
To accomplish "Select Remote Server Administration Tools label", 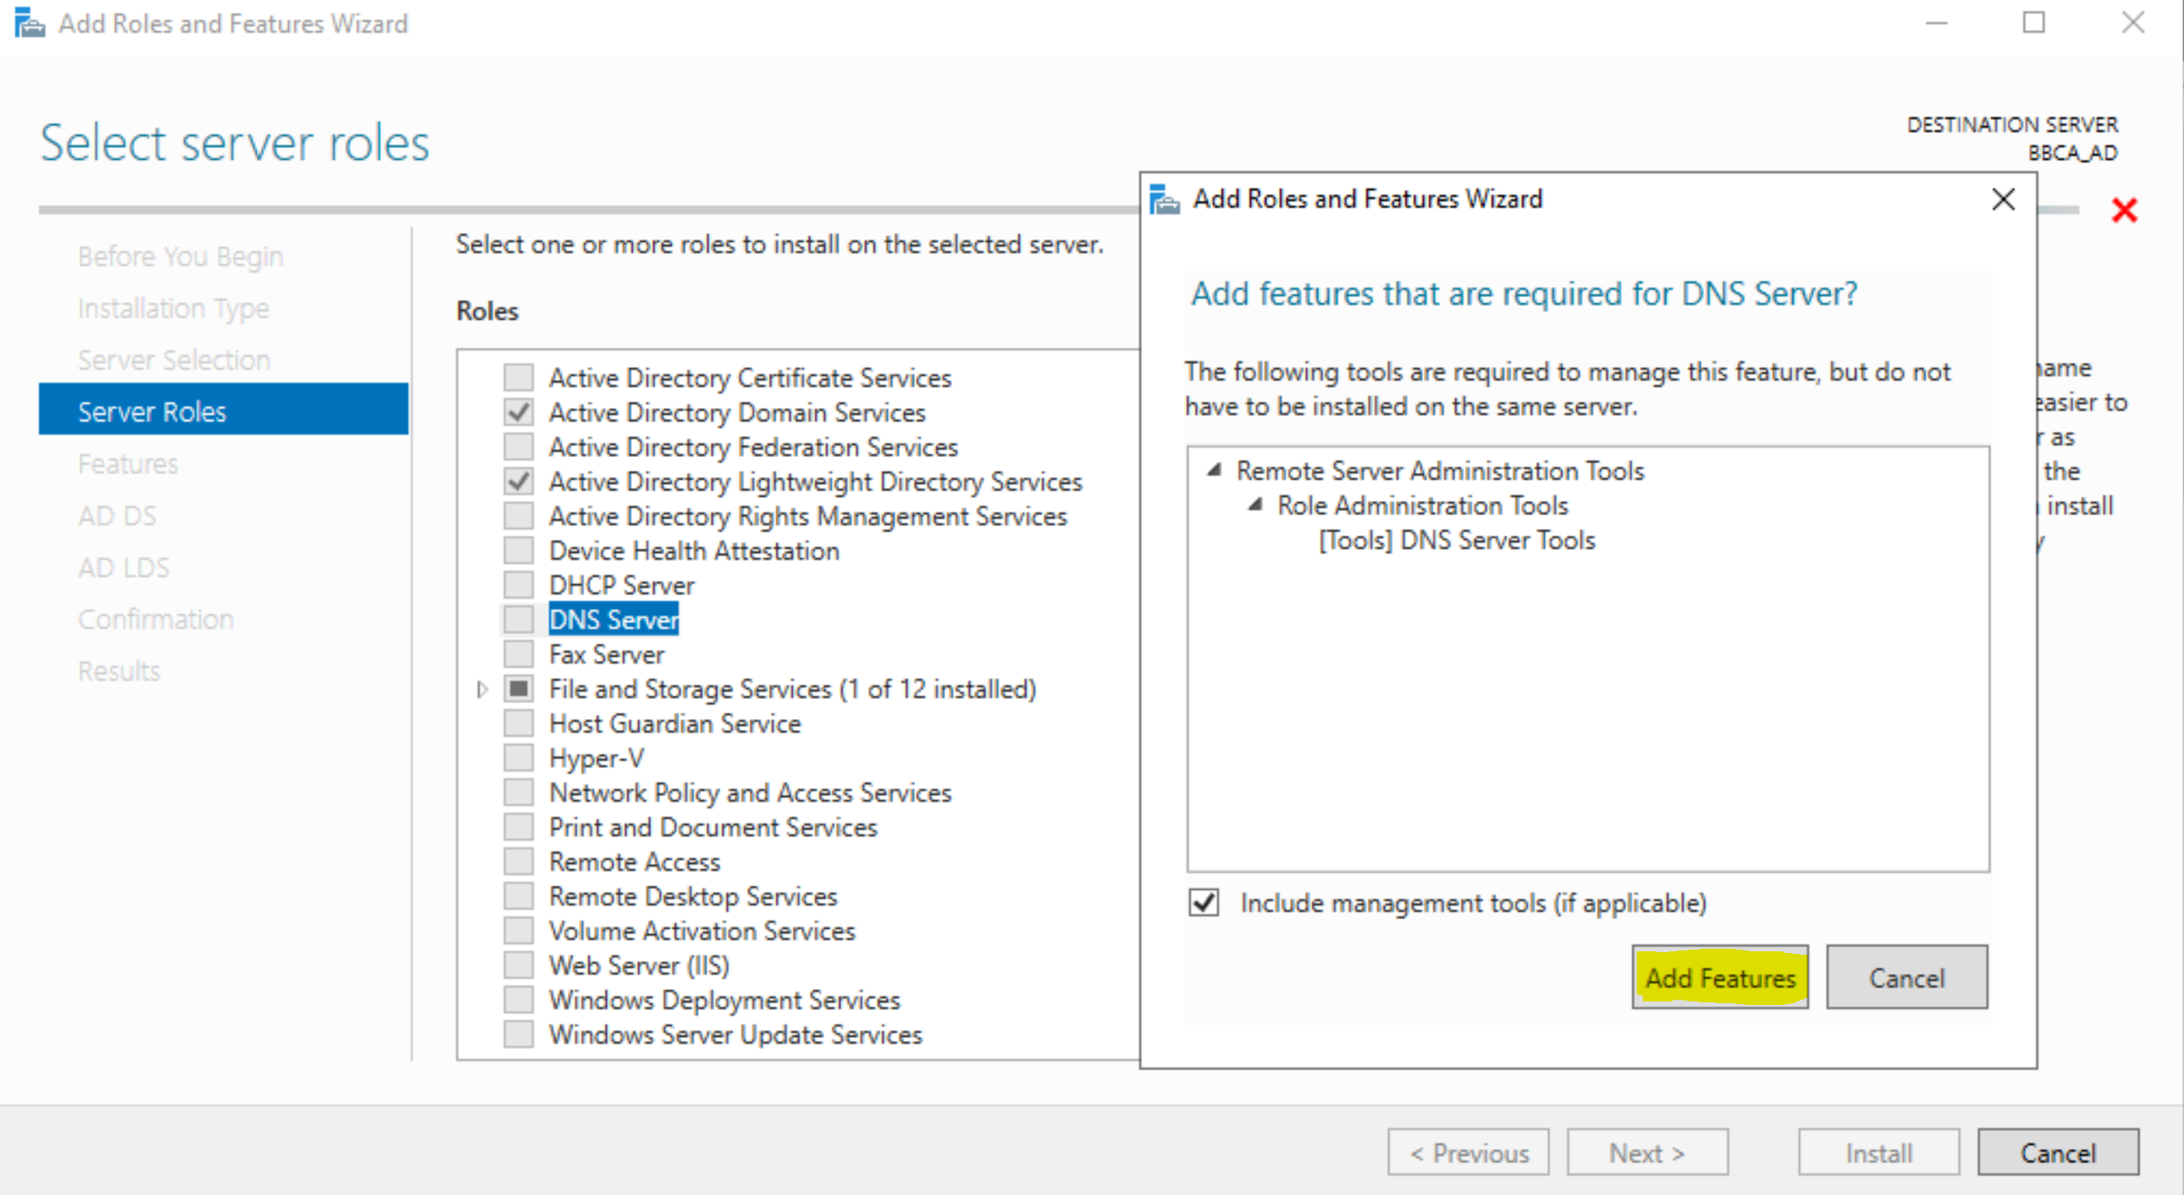I will point(1440,471).
